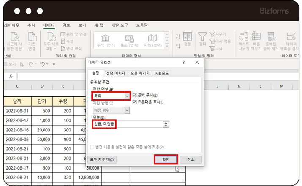
Task: Click cell with date 2022-08-16
Action: pos(17,130)
